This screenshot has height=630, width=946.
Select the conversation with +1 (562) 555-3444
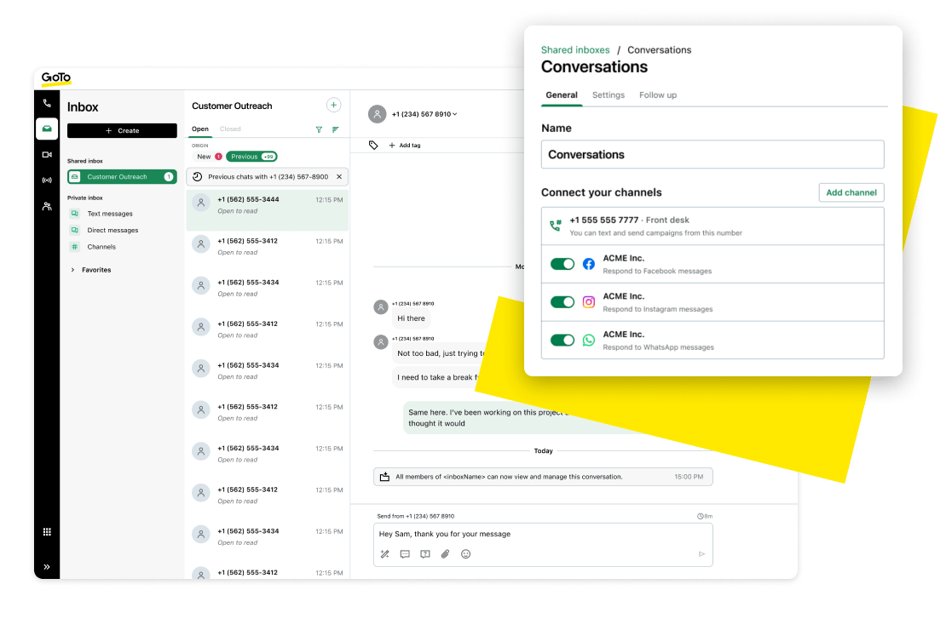coord(268,205)
